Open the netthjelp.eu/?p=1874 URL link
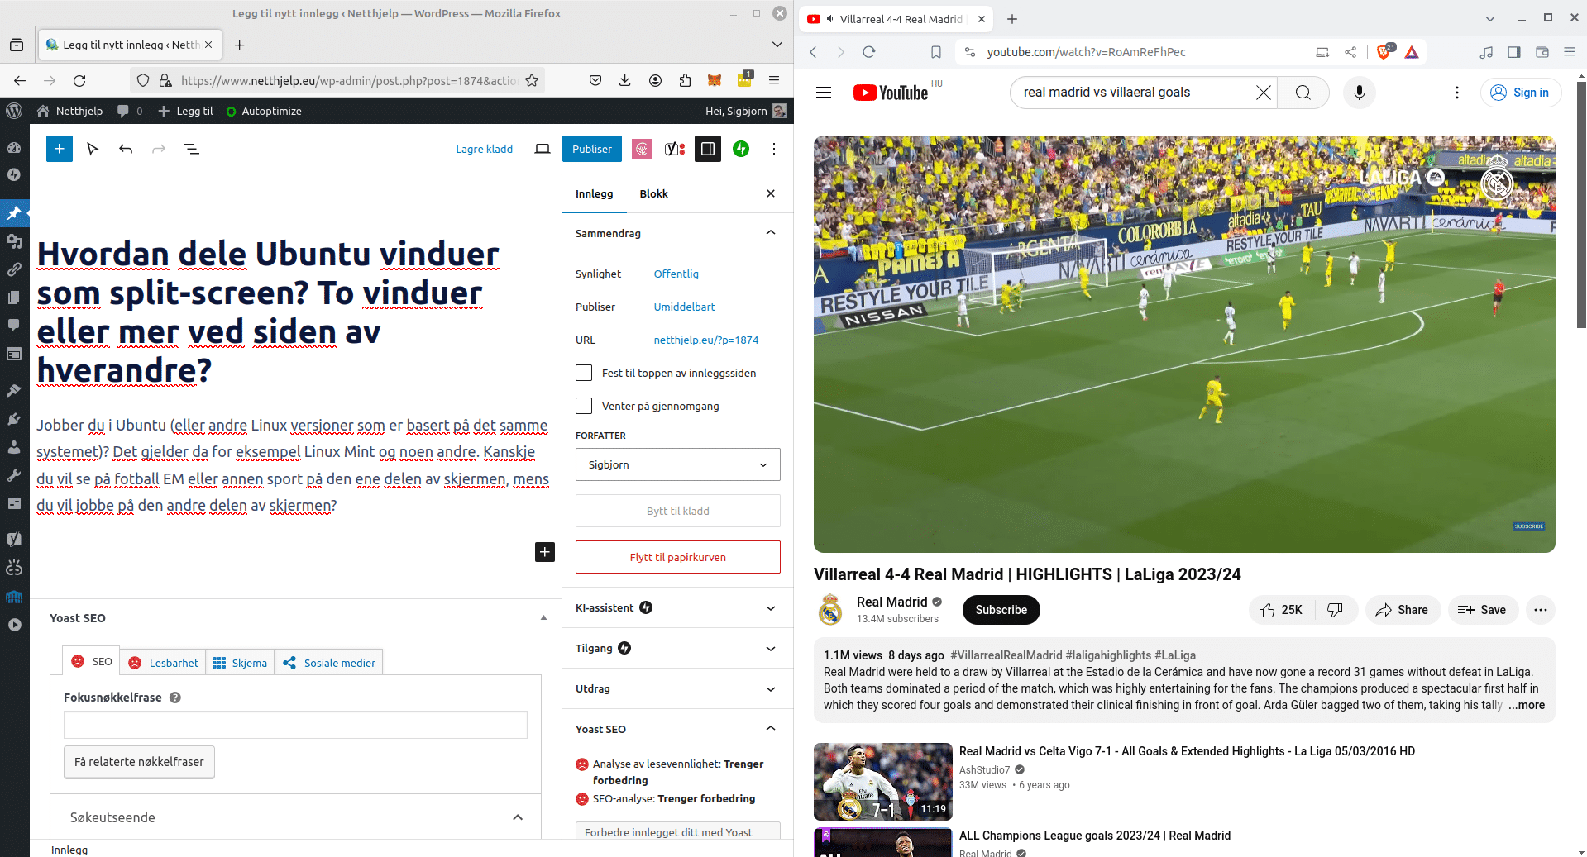Image resolution: width=1587 pixels, height=857 pixels. [706, 340]
